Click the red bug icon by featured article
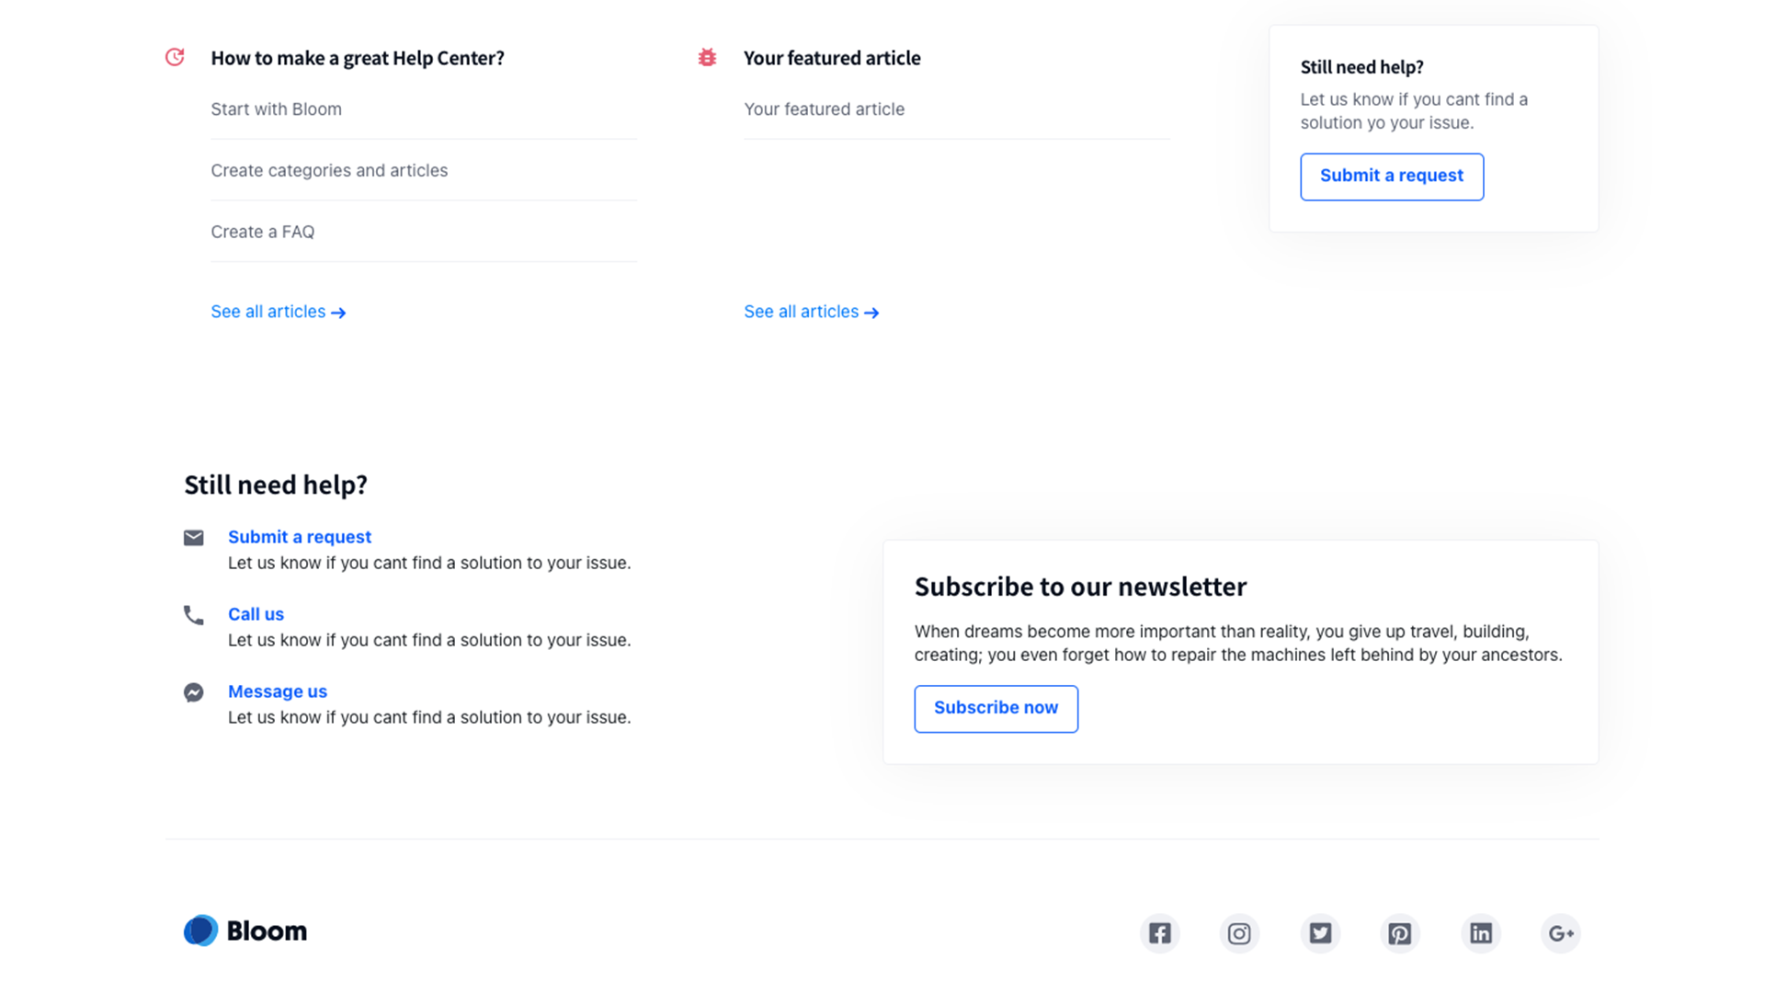The height and width of the screenshot is (993, 1765). click(707, 58)
